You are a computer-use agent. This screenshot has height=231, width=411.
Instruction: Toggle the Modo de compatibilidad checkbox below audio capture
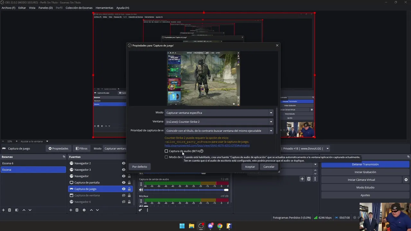pos(166,157)
